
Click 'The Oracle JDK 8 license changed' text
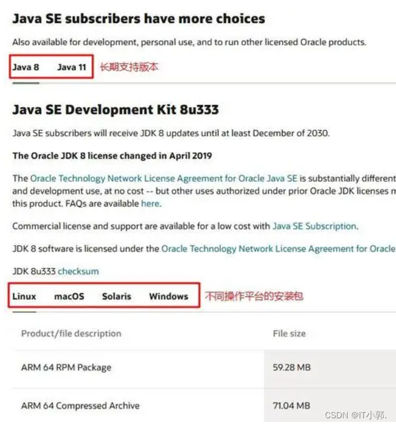[112, 156]
